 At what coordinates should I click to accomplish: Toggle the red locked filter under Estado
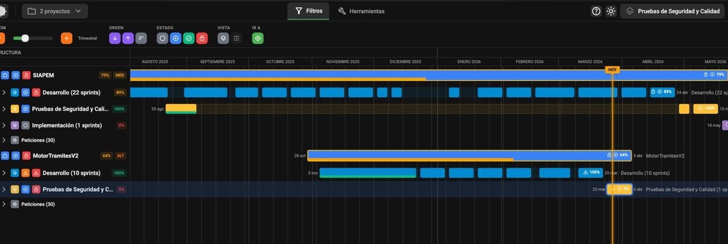pyautogui.click(x=202, y=38)
